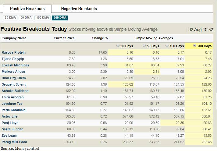This screenshot has width=217, height=155.
Task: Click Sasta Sundar's 110.96 50-day average
Action: pos(154,129)
